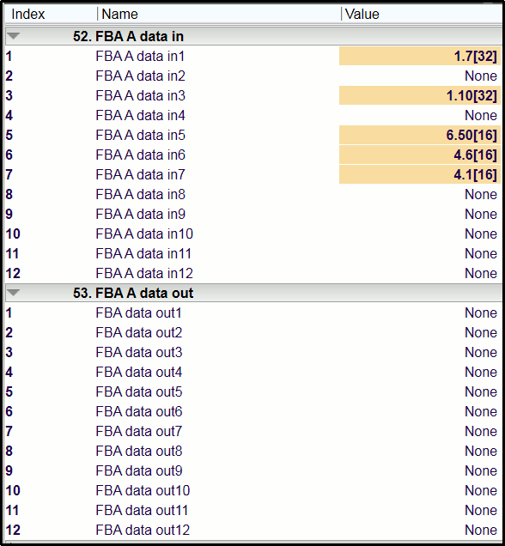Select parameter FBA data out12
Viewport: 505px width, 546px height.
tap(143, 530)
